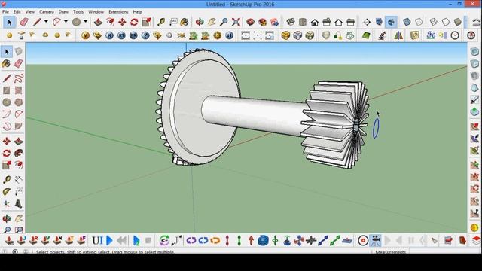This screenshot has height=271, width=482.
Task: Select the Pan hand tool in top toolbar
Action: pyautogui.click(x=212, y=22)
